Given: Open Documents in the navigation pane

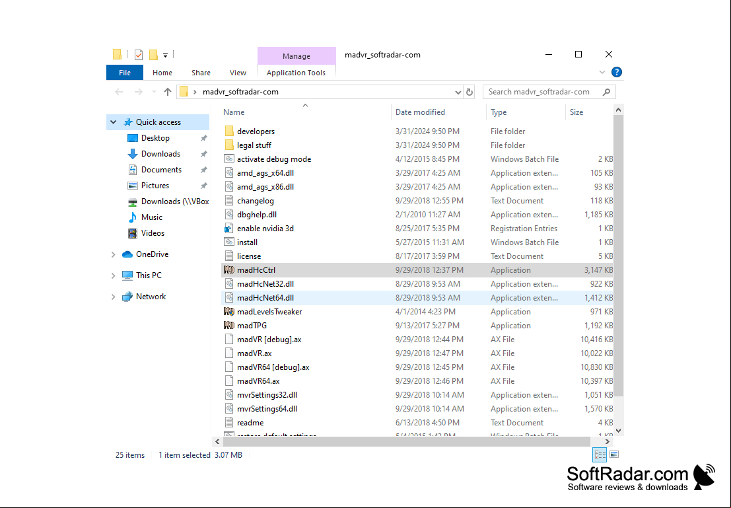Looking at the screenshot, I should click(161, 170).
